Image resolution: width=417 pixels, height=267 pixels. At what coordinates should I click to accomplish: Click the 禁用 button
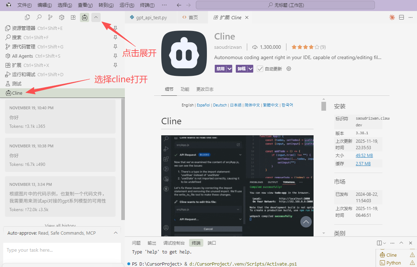220,69
